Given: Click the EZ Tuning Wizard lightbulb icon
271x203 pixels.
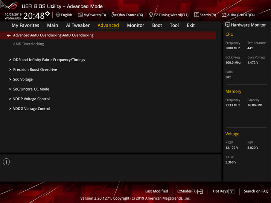Looking at the screenshot, I should click(151, 15).
